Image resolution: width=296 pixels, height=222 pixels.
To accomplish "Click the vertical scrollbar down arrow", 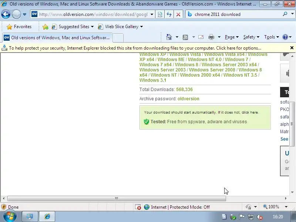I will [x=292, y=192].
